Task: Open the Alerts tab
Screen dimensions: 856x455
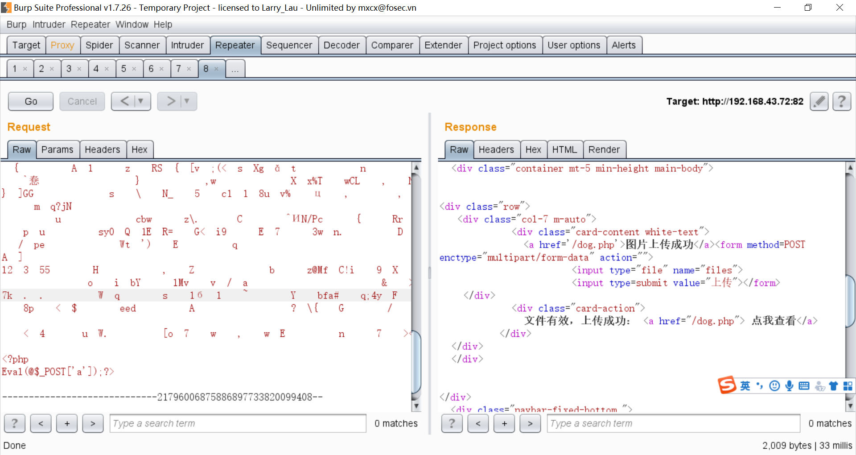Action: [x=624, y=45]
